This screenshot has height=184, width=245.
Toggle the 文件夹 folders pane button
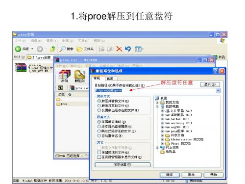tap(85, 49)
